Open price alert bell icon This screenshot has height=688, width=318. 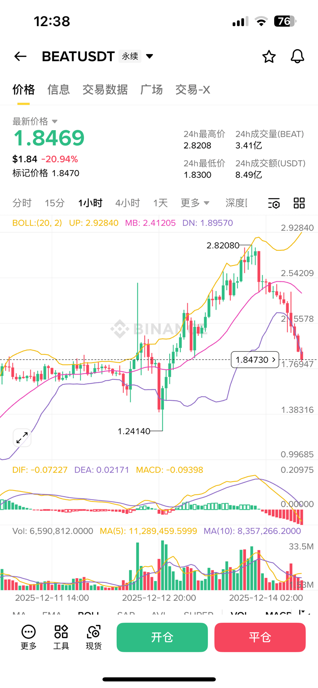click(x=297, y=56)
